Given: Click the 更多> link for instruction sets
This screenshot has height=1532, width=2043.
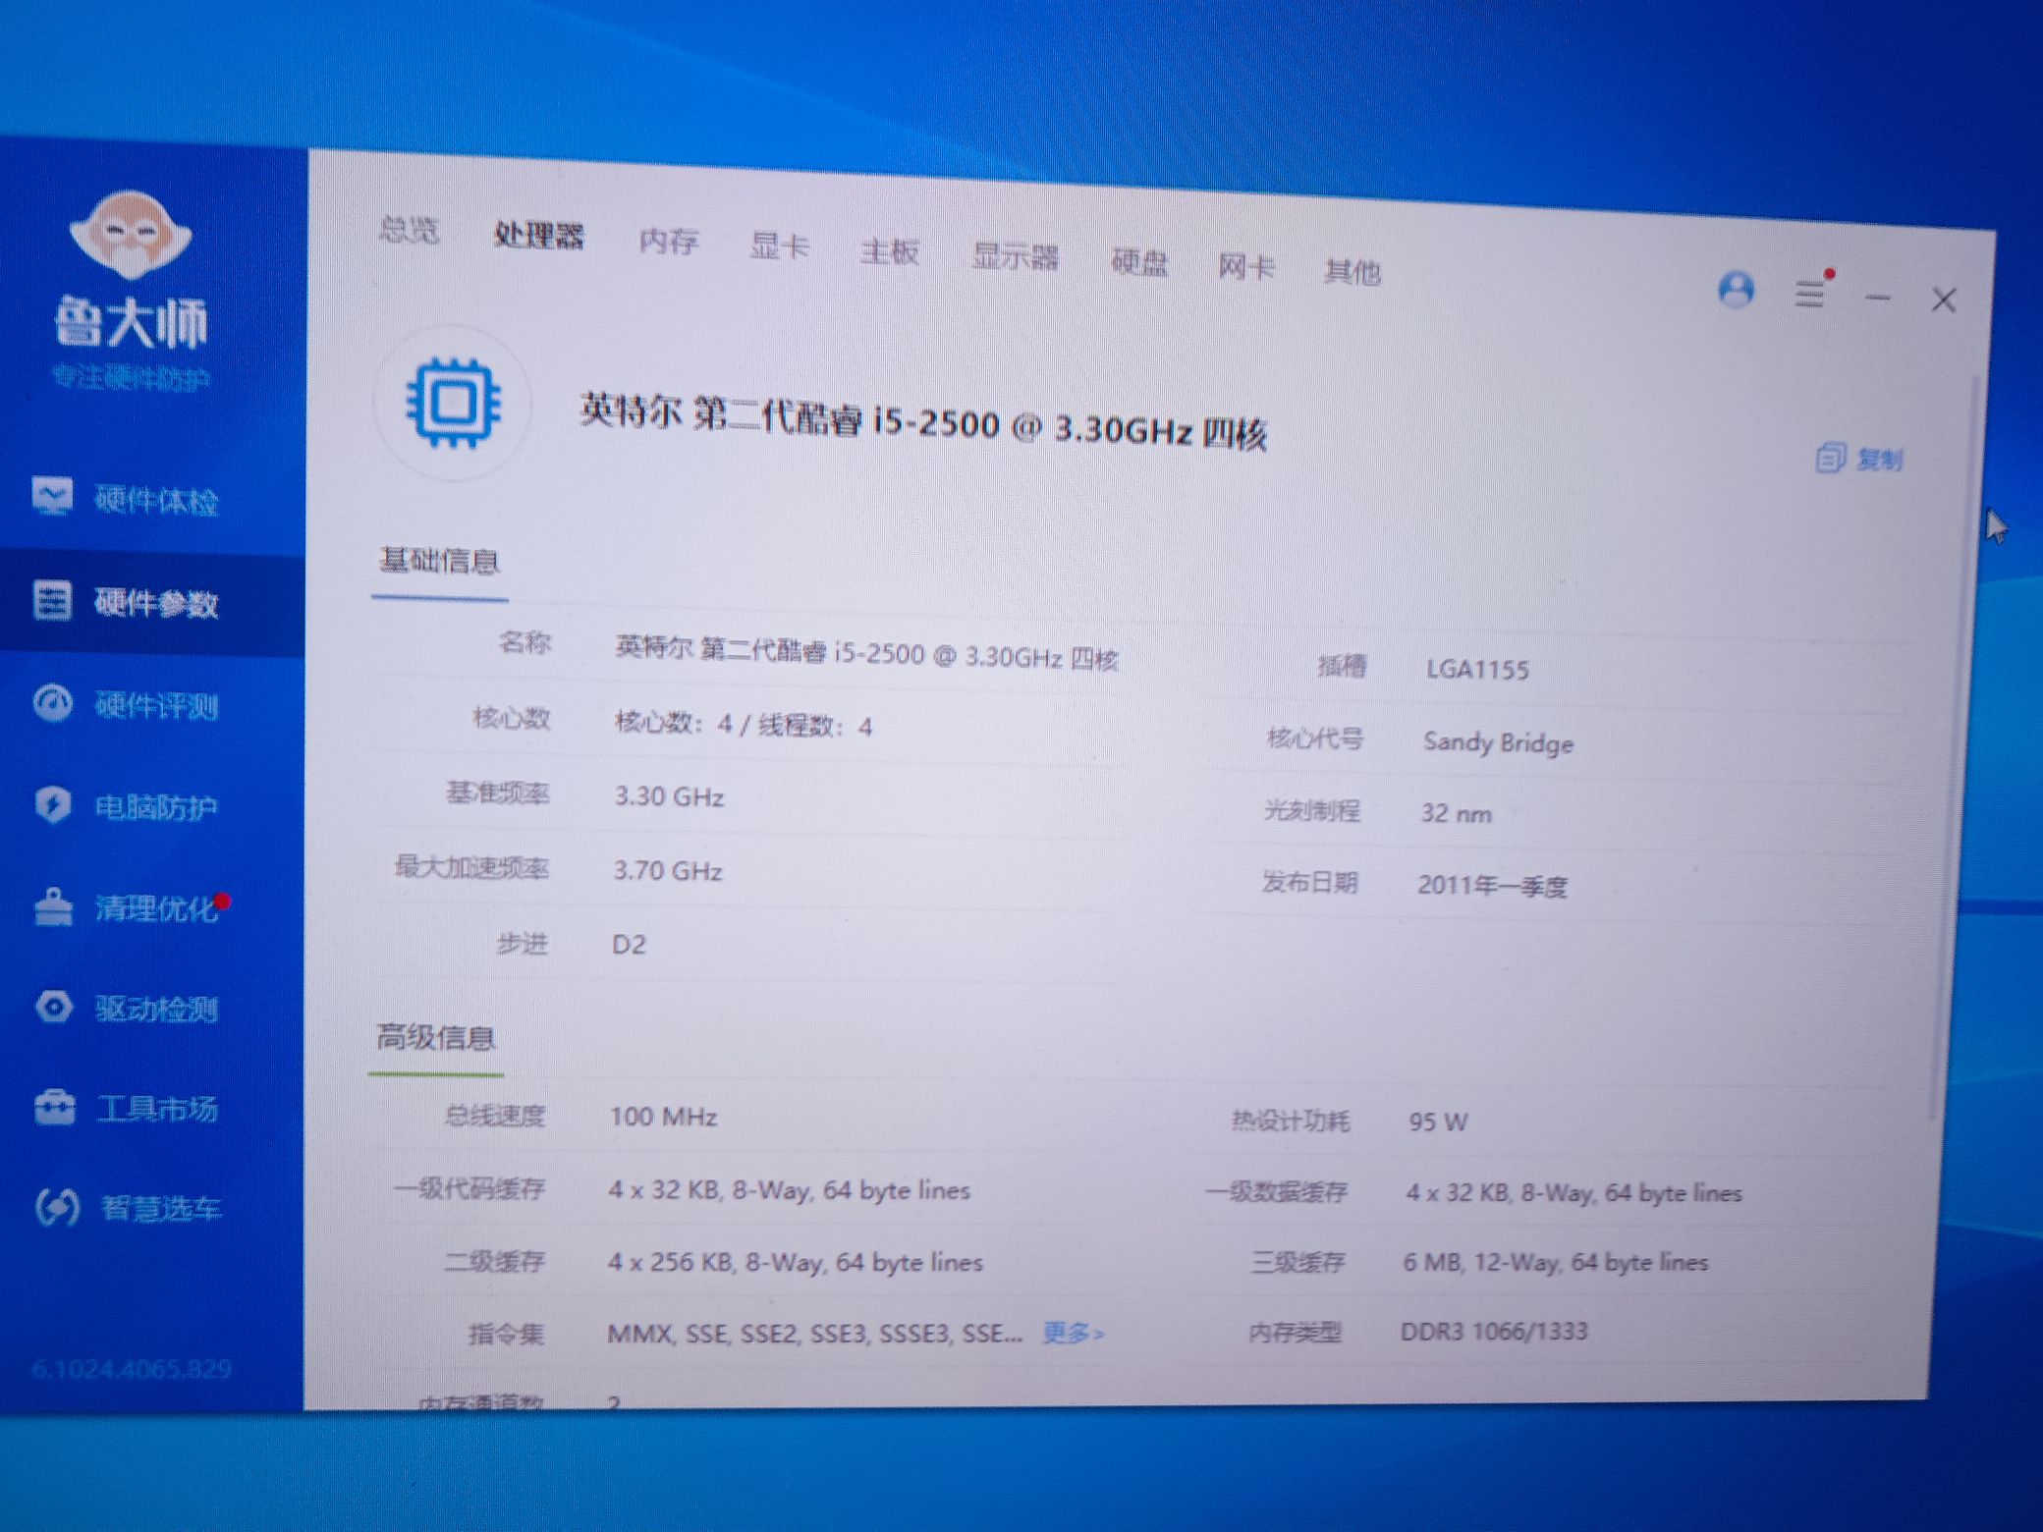Looking at the screenshot, I should (x=1074, y=1333).
